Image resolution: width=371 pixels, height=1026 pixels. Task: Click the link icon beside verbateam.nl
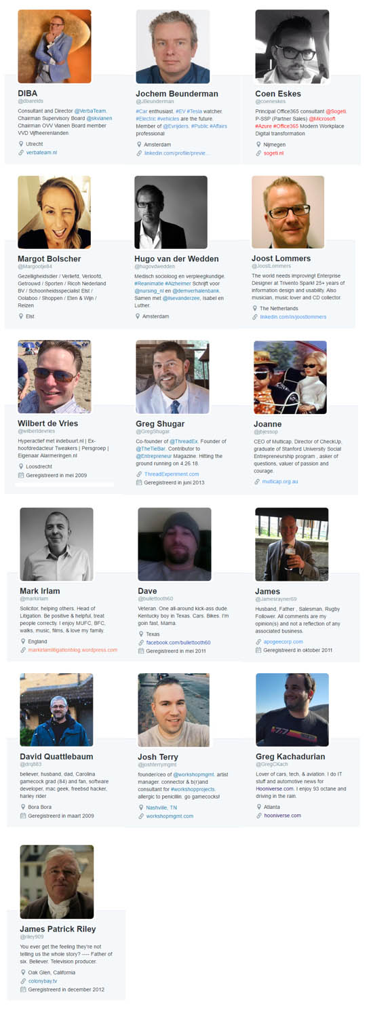[x=22, y=153]
